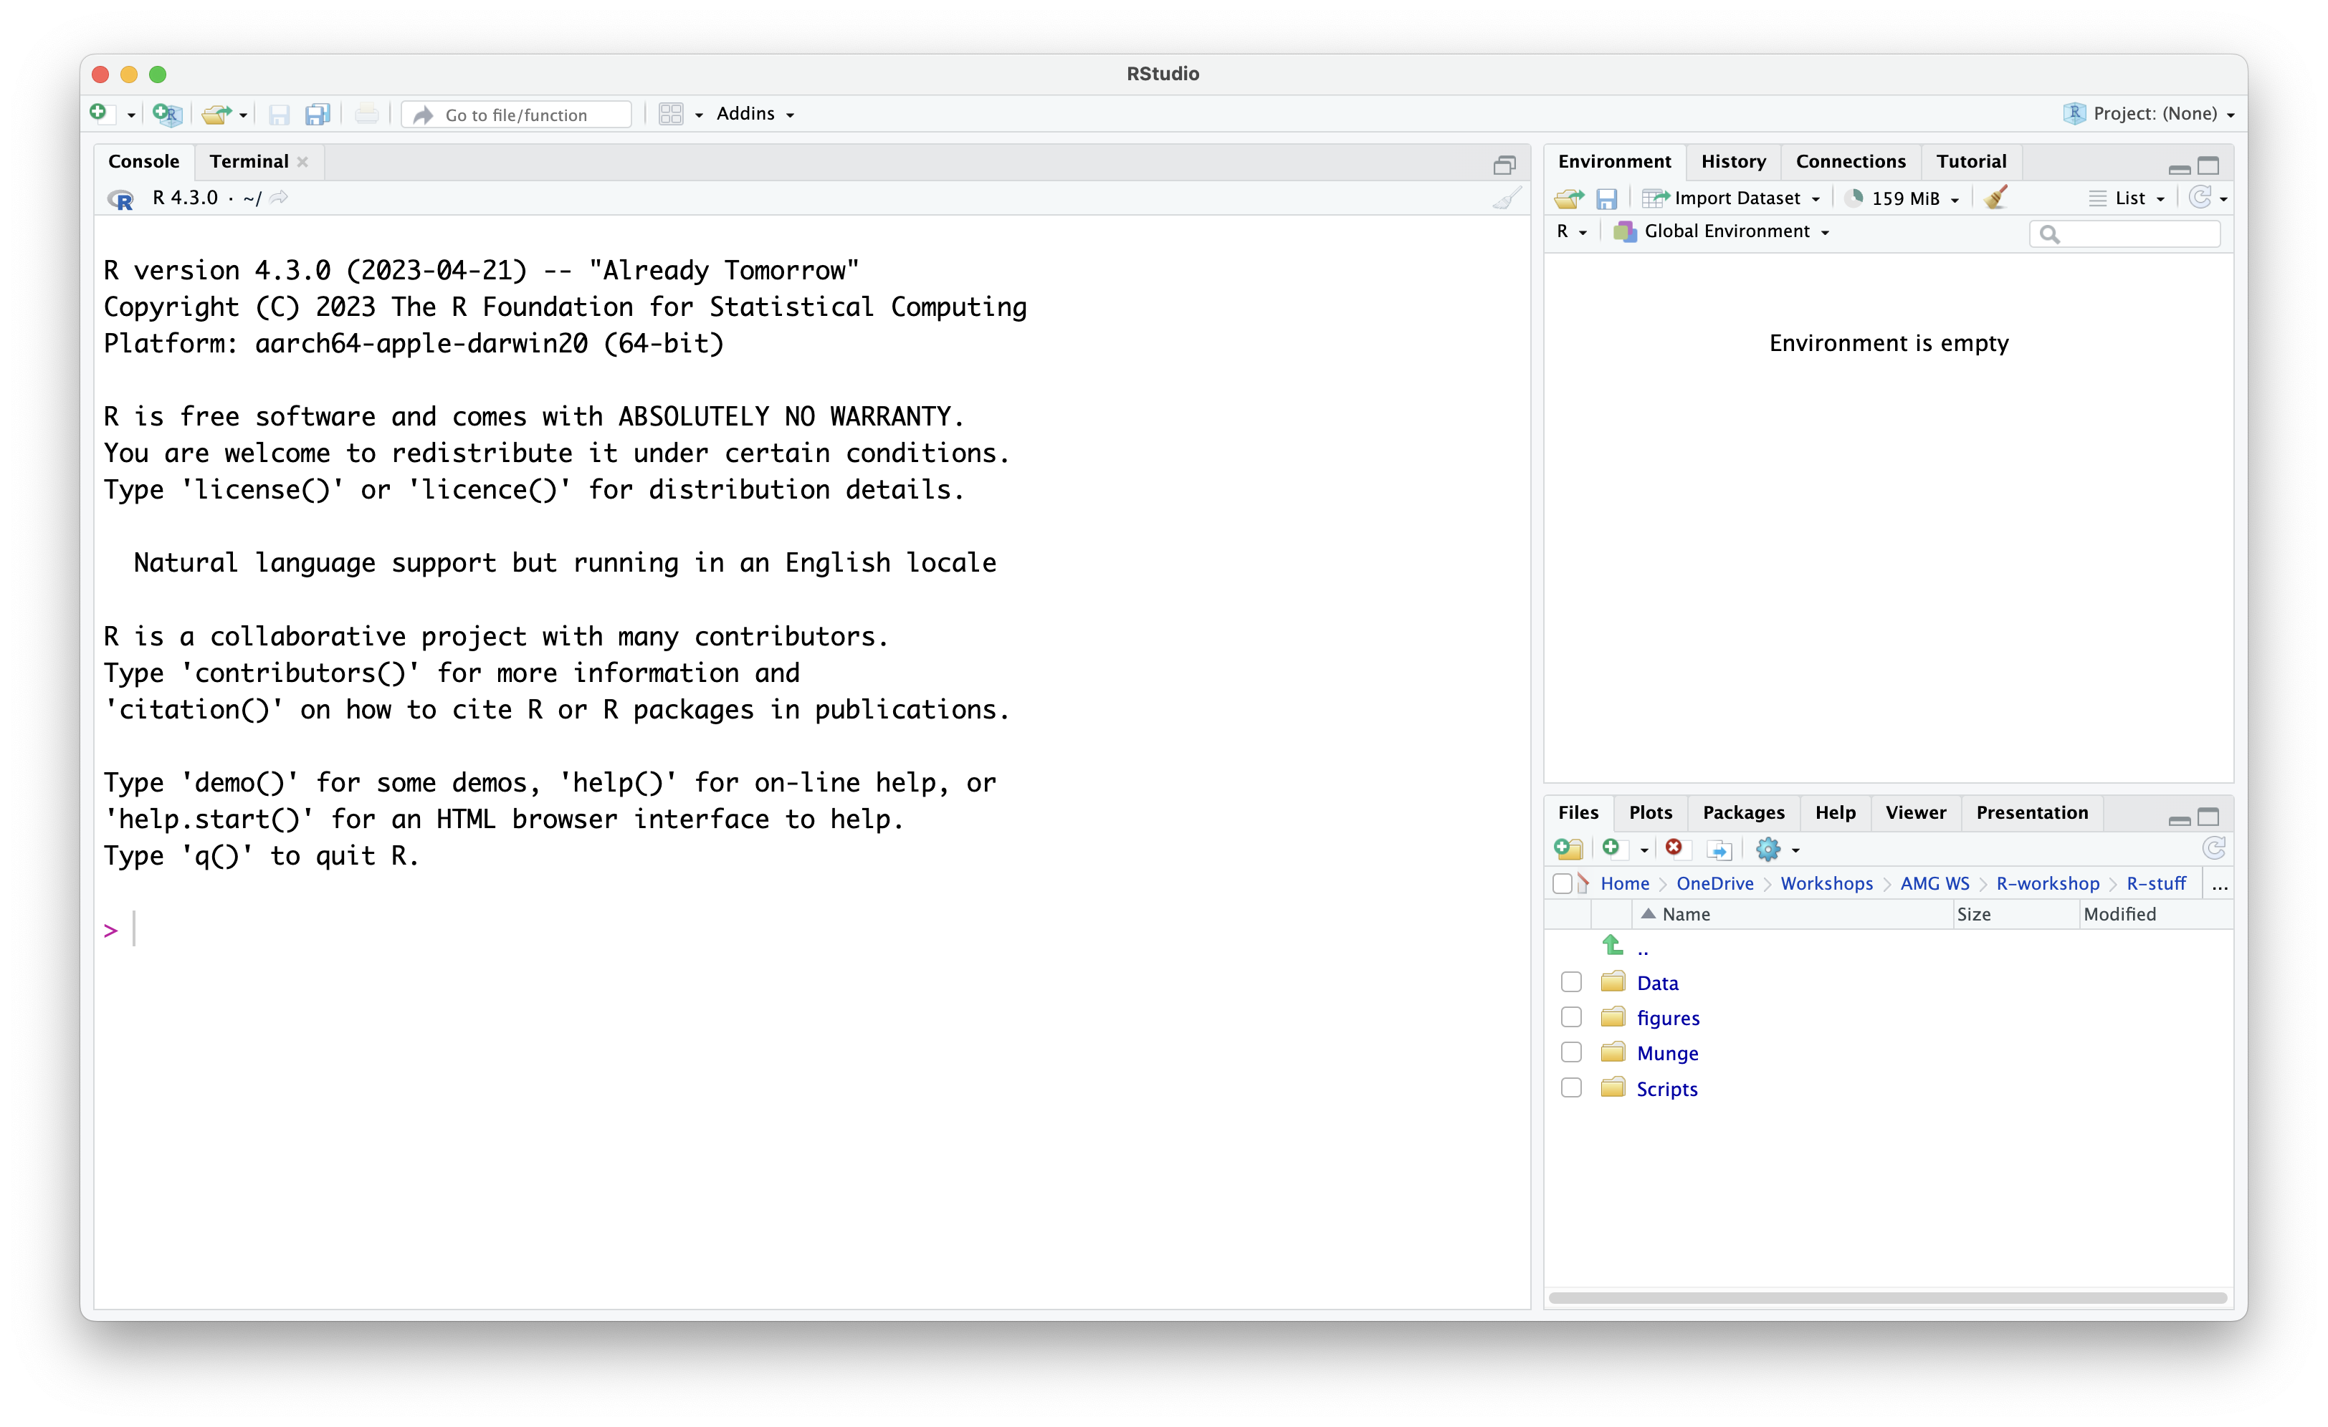Switch to the Plots tab
This screenshot has width=2328, height=1427.
(x=1651, y=813)
